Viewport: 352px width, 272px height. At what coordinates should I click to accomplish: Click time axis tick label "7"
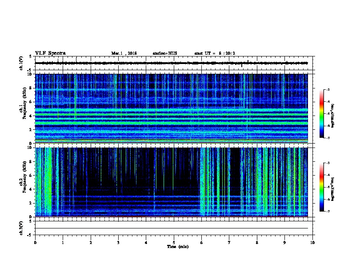[229, 242]
